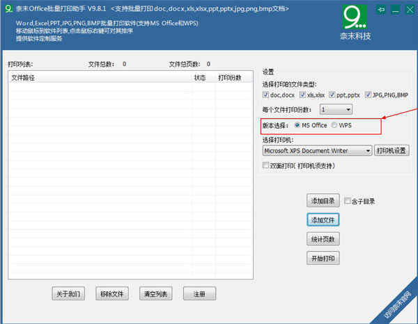The width and height of the screenshot is (418, 324).
Task: Click the 访问奈末官网 corner link
Action: [397, 305]
